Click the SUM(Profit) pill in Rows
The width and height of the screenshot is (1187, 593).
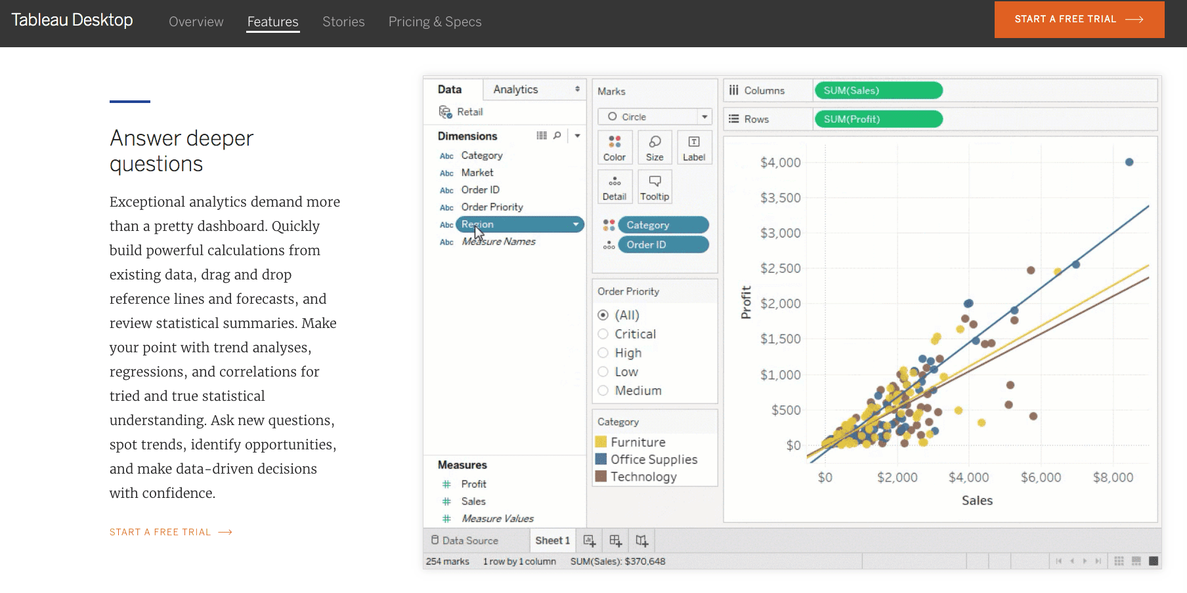(879, 119)
